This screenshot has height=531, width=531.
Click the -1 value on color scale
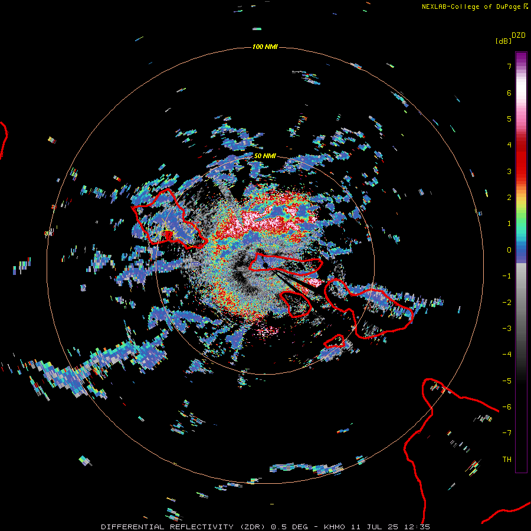(507, 276)
